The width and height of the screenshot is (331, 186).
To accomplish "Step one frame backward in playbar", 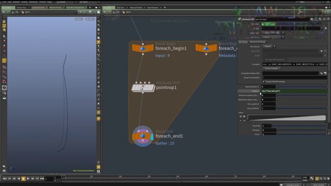I will pyautogui.click(x=14, y=179).
